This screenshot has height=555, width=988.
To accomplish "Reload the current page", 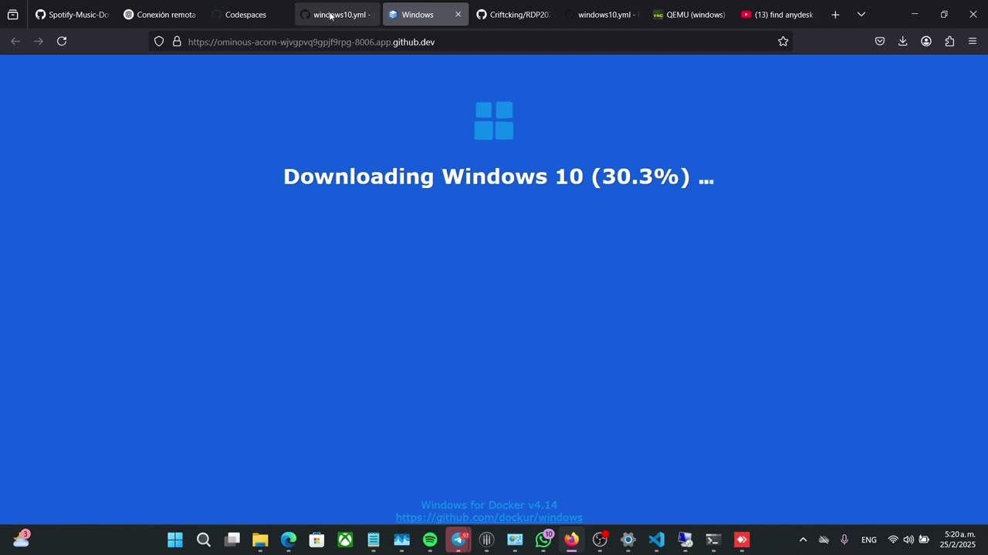I will click(x=62, y=42).
